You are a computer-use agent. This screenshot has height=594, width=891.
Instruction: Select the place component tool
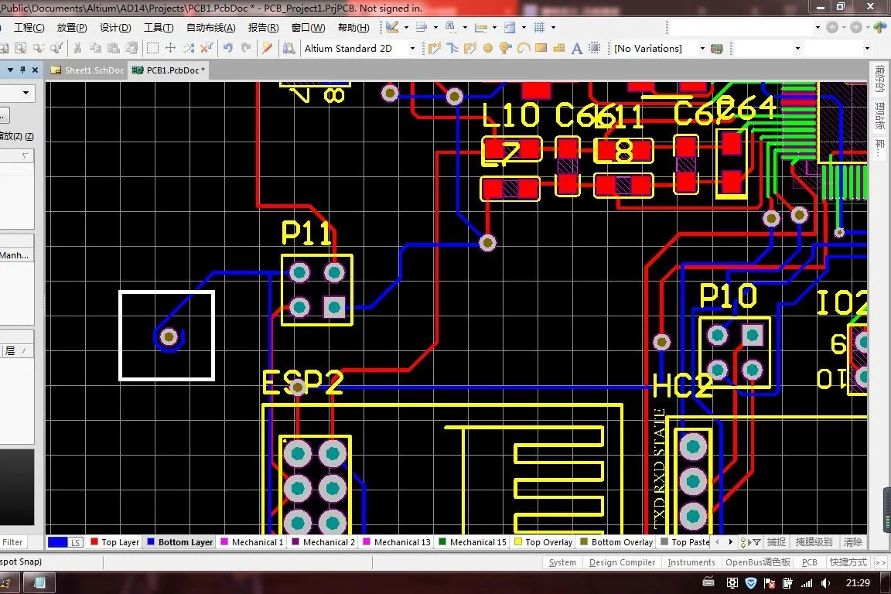pyautogui.click(x=594, y=48)
